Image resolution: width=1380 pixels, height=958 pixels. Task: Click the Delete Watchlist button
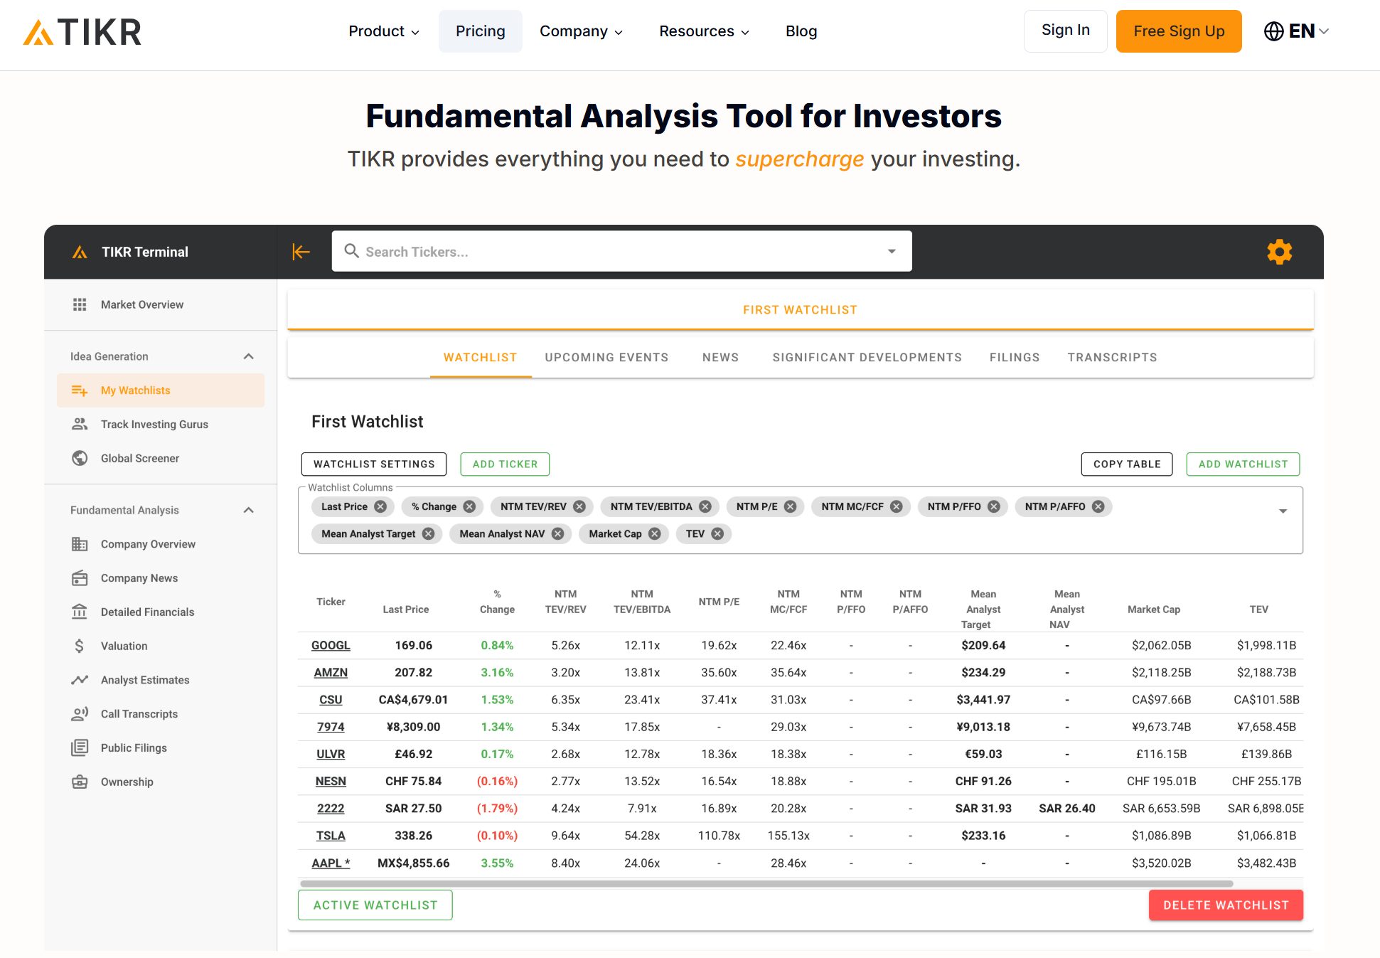pyautogui.click(x=1226, y=905)
